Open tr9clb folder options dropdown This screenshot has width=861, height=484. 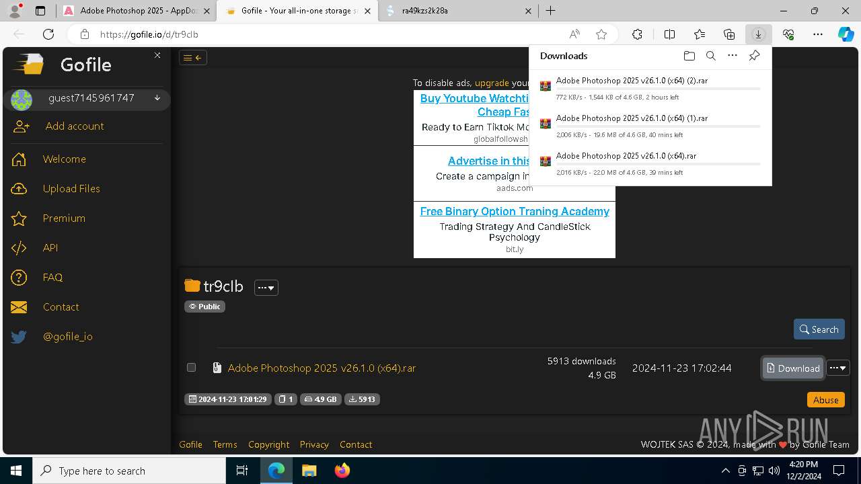(x=266, y=288)
